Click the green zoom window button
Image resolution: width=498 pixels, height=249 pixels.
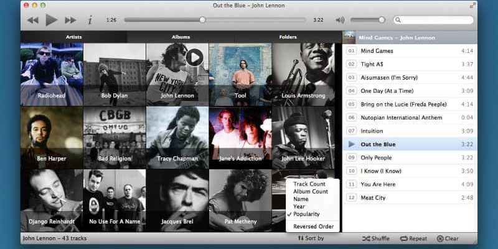[42, 5]
